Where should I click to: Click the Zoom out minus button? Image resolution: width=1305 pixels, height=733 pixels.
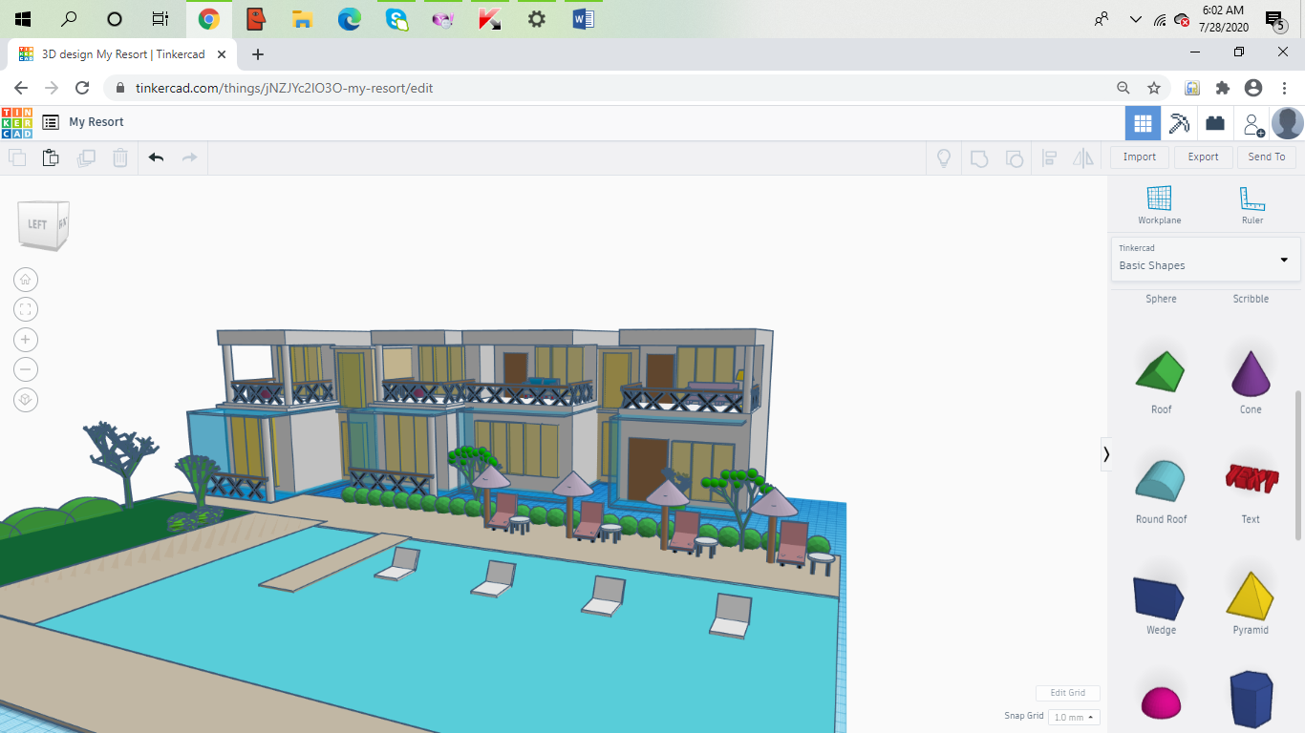[x=26, y=369]
